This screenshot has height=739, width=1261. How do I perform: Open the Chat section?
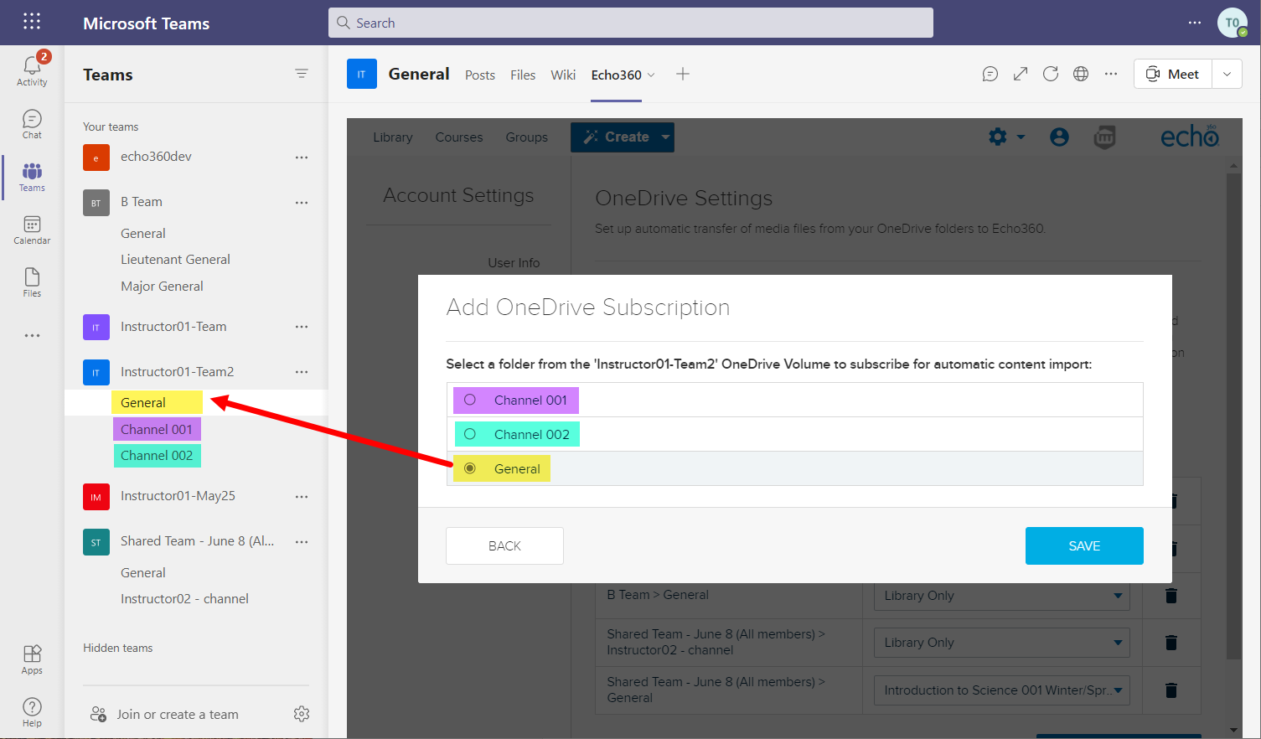pos(32,124)
